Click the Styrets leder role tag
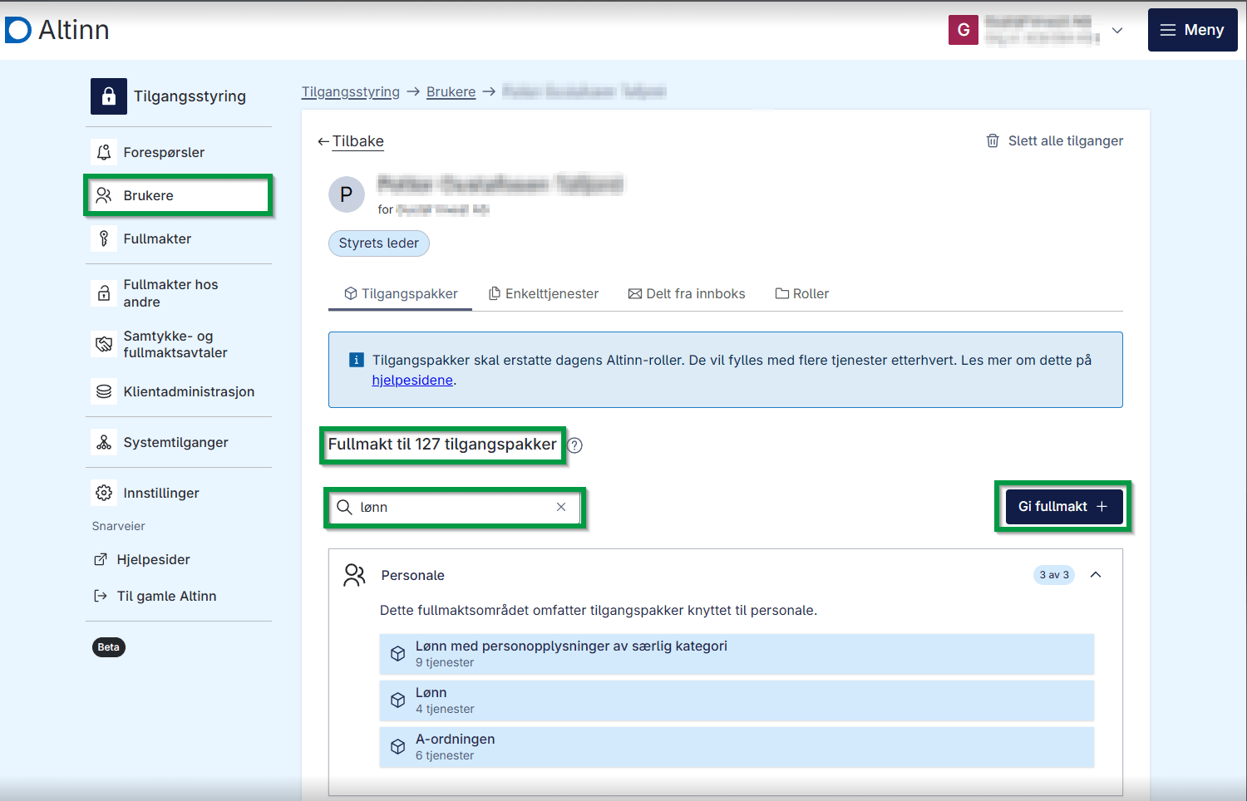Screen dimensions: 1247x801 379,243
